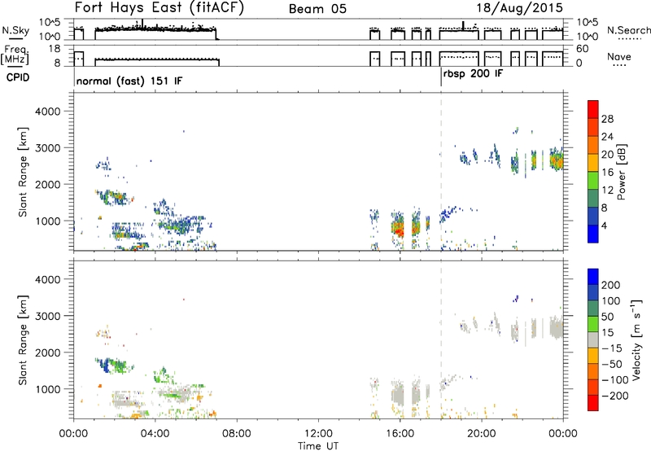Click the '20:00' time axis label
The height and width of the screenshot is (451, 651).
(482, 434)
